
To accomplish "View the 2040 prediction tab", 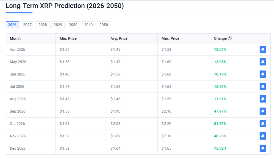I will click(88, 25).
